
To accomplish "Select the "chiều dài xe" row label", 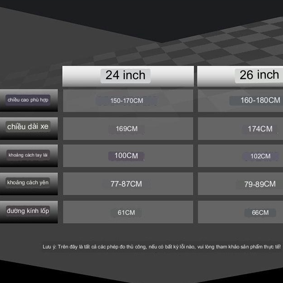I will [x=28, y=127].
